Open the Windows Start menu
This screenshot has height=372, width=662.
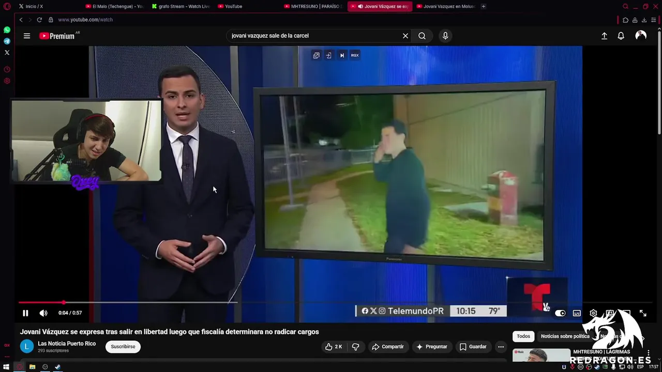tap(6, 367)
